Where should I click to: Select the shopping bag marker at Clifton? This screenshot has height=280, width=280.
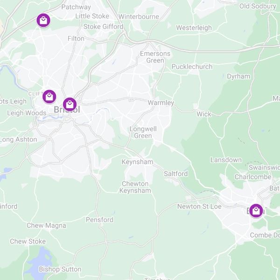pos(49,97)
